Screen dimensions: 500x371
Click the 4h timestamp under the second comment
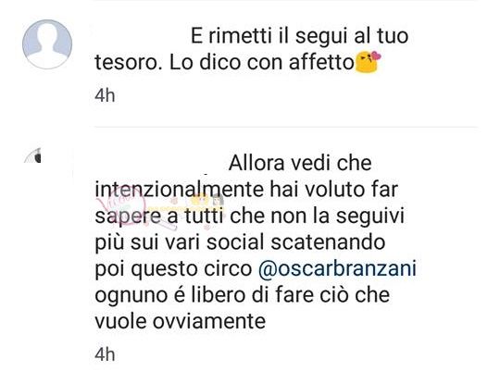pos(105,354)
